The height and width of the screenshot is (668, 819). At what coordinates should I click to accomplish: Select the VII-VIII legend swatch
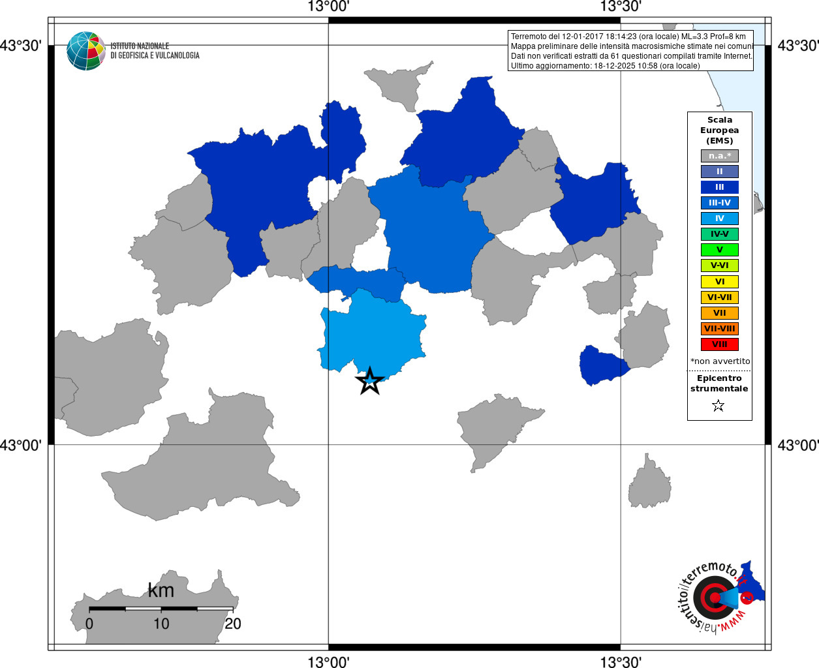tap(720, 329)
